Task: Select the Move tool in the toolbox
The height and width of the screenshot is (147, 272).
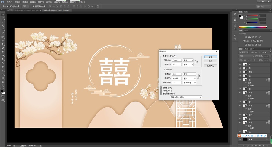Action: 3,14
